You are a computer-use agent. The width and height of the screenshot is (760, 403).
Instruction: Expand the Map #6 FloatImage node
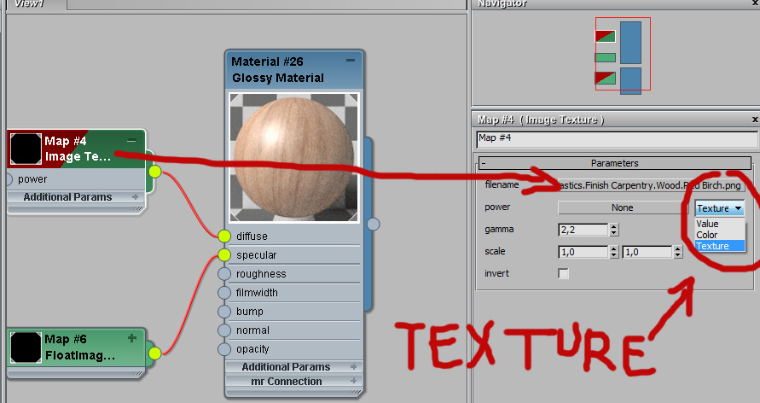pos(132,338)
